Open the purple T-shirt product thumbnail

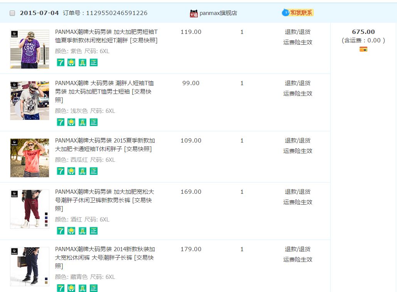30,49
